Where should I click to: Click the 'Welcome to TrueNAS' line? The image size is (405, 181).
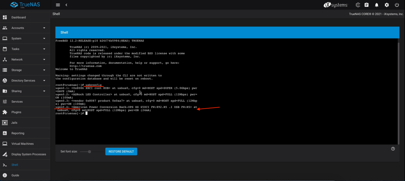pyautogui.click(x=72, y=69)
